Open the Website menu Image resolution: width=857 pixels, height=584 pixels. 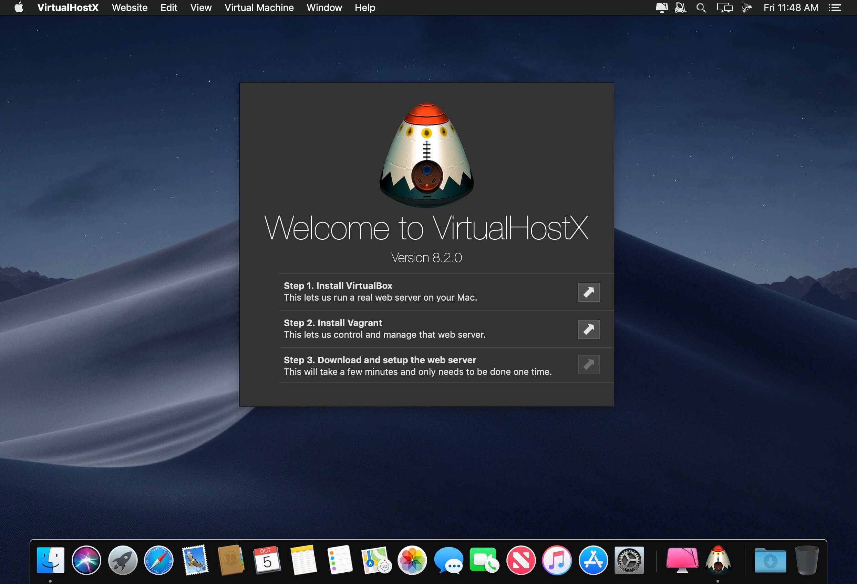pos(130,8)
